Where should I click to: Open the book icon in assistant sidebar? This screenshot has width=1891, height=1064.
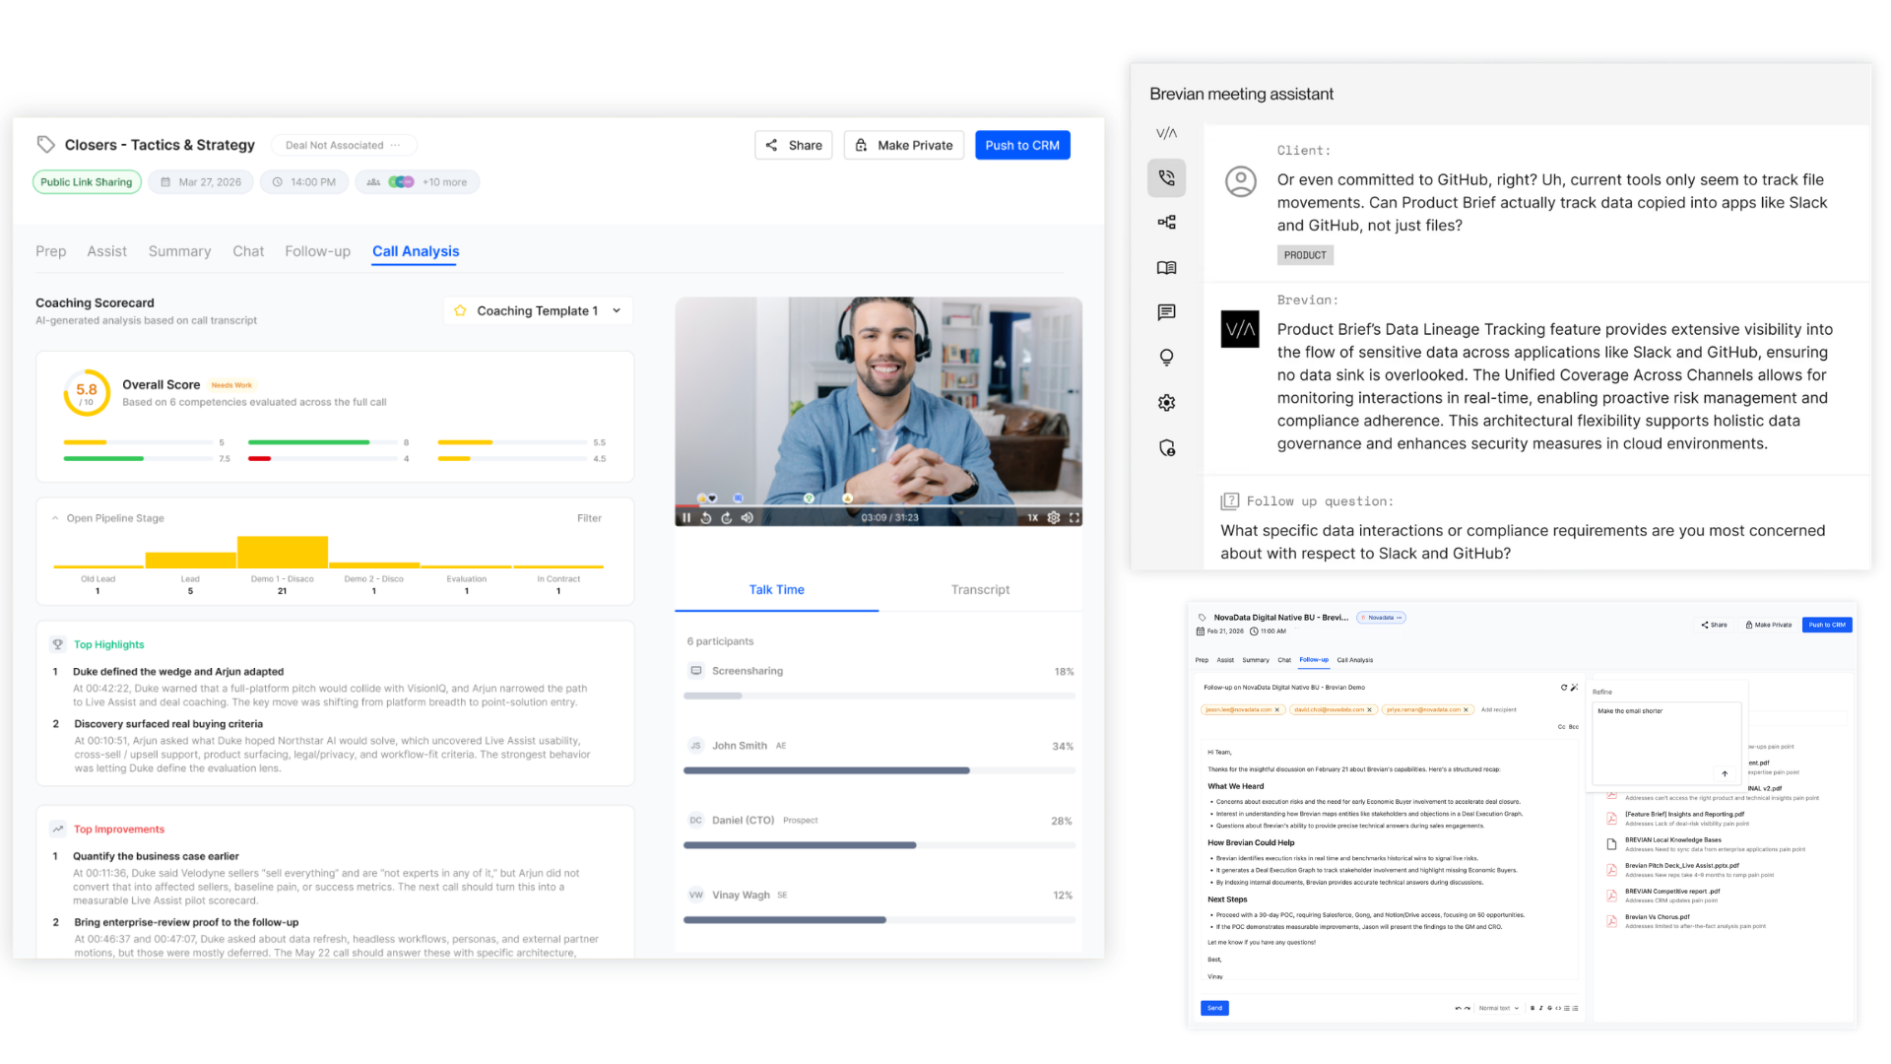pos(1166,268)
